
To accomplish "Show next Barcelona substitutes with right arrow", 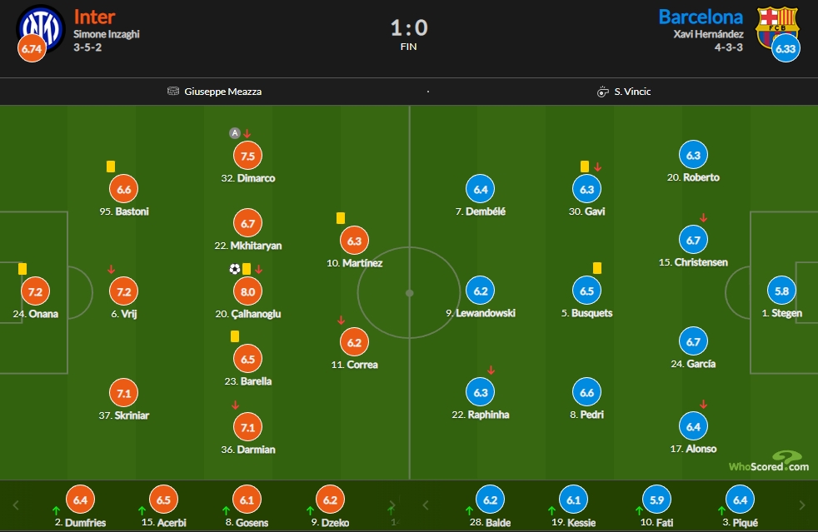I will click(x=802, y=505).
